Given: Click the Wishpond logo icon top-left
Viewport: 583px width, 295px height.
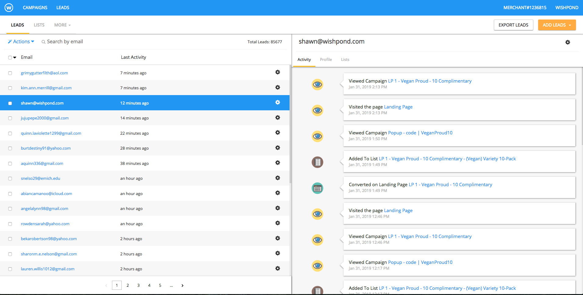Looking at the screenshot, I should pos(9,7).
